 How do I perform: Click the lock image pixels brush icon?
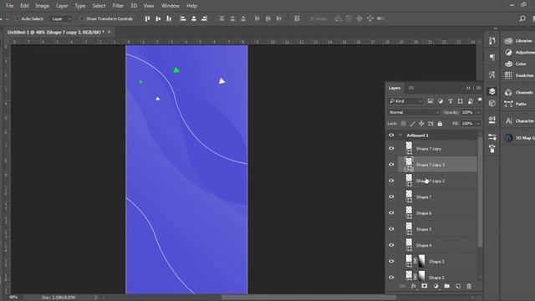412,124
